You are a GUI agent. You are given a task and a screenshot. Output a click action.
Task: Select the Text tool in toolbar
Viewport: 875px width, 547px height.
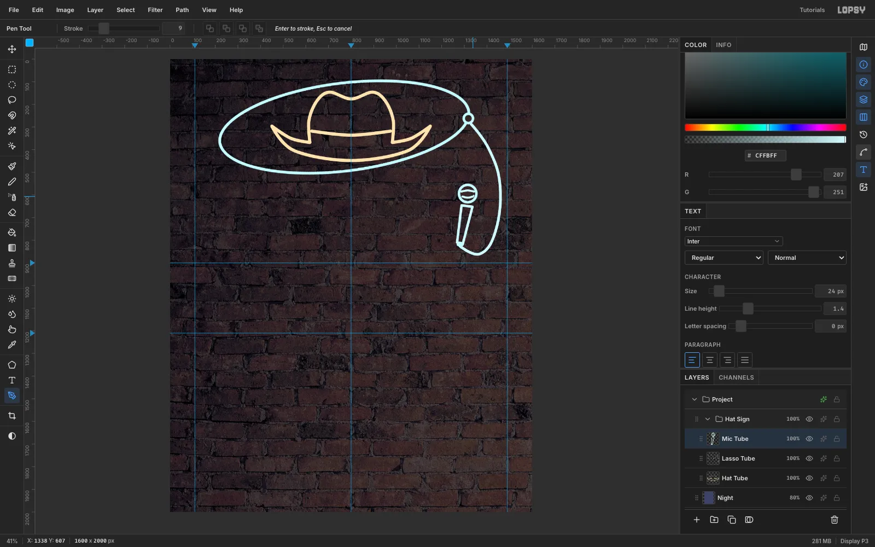pos(12,380)
